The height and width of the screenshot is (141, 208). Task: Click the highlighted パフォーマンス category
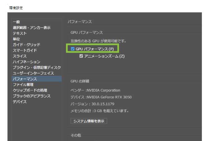tap(37, 79)
